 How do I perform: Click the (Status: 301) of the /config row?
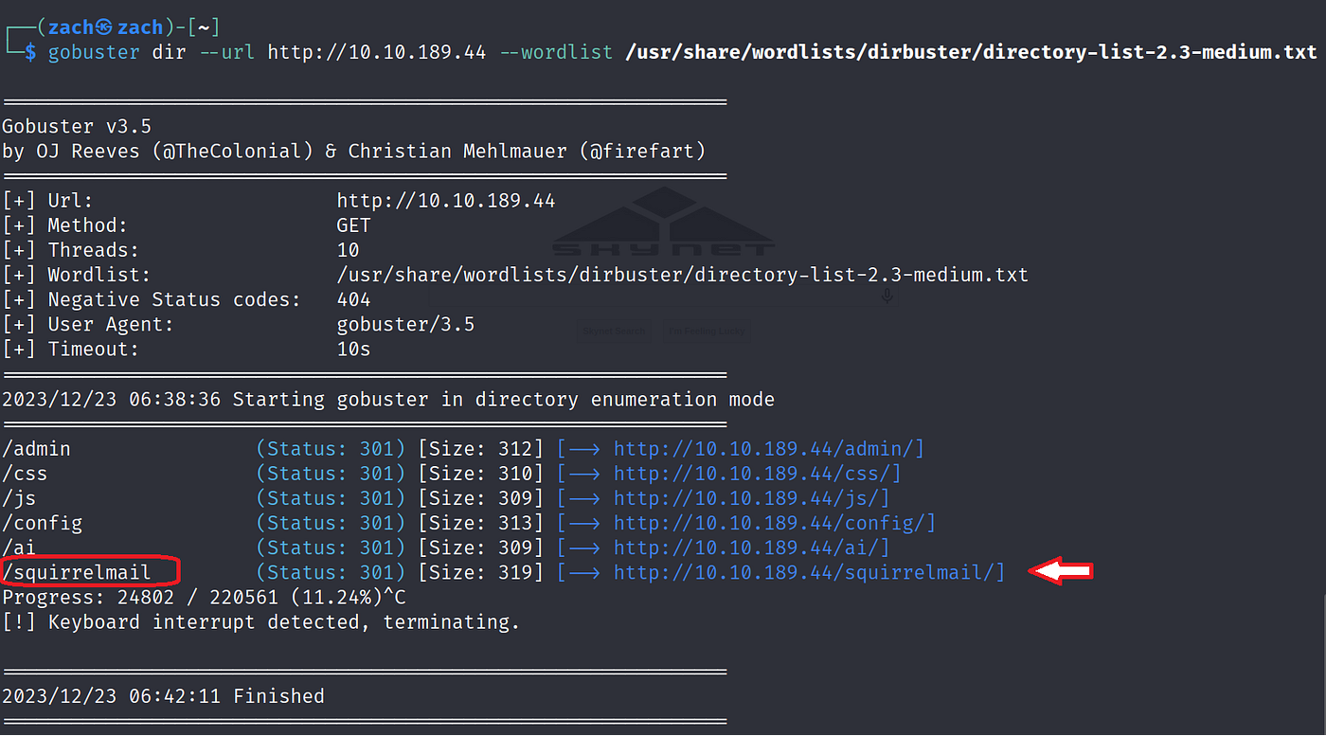331,523
